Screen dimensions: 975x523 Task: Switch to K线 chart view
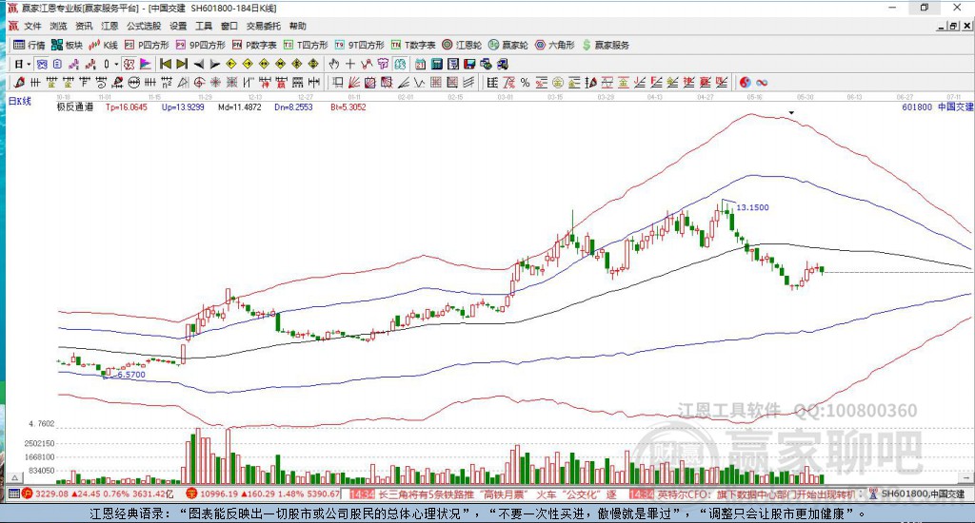coord(103,45)
